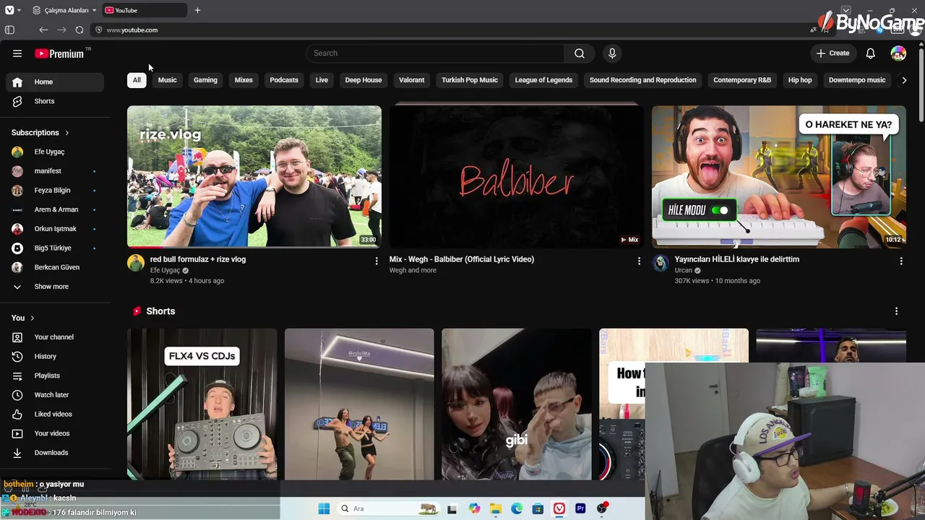This screenshot has height=520, width=925.
Task: Open Berkcan Güven subscription channel
Action: [x=55, y=267]
